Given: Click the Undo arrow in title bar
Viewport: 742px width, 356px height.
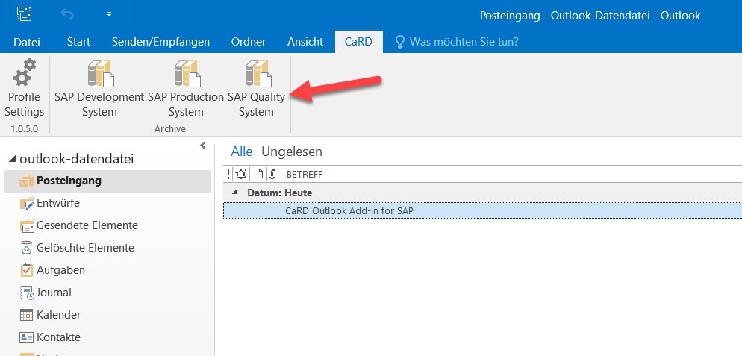Looking at the screenshot, I should [x=67, y=15].
